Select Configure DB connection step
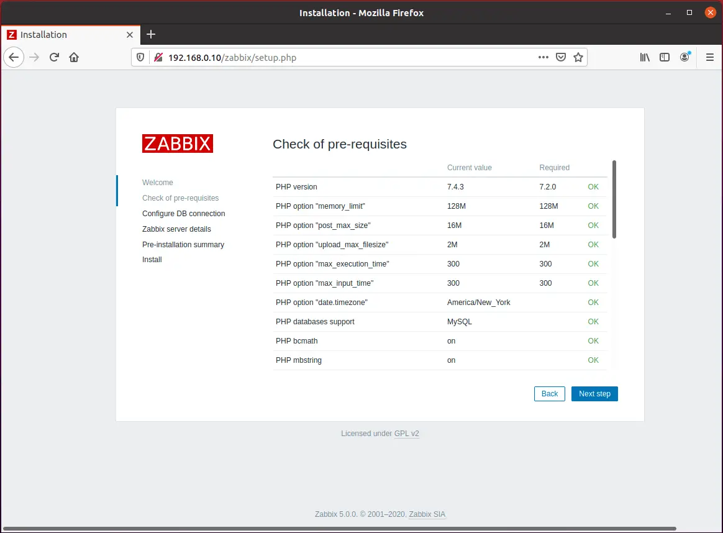 click(183, 214)
